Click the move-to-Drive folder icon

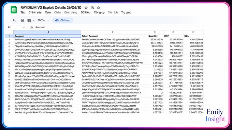(92, 7)
